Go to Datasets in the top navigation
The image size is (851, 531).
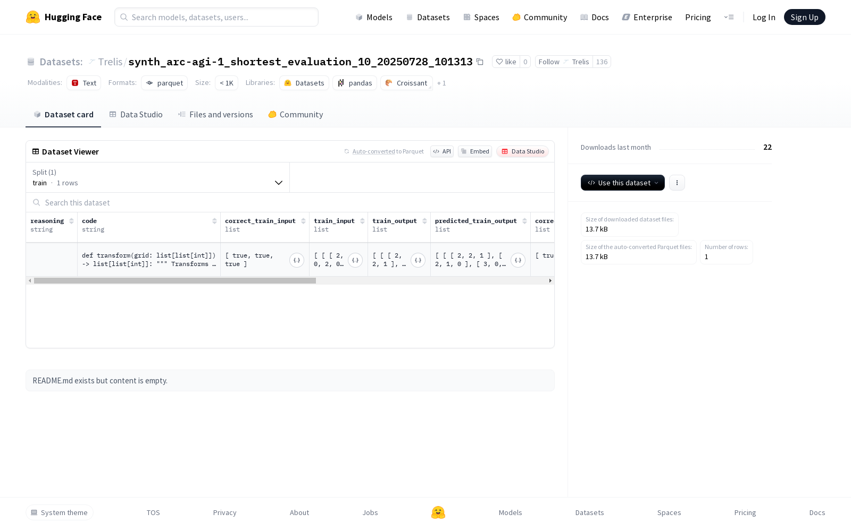tap(428, 17)
